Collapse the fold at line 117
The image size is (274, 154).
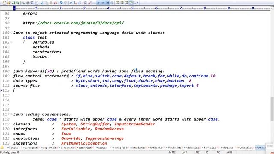coord(12,114)
